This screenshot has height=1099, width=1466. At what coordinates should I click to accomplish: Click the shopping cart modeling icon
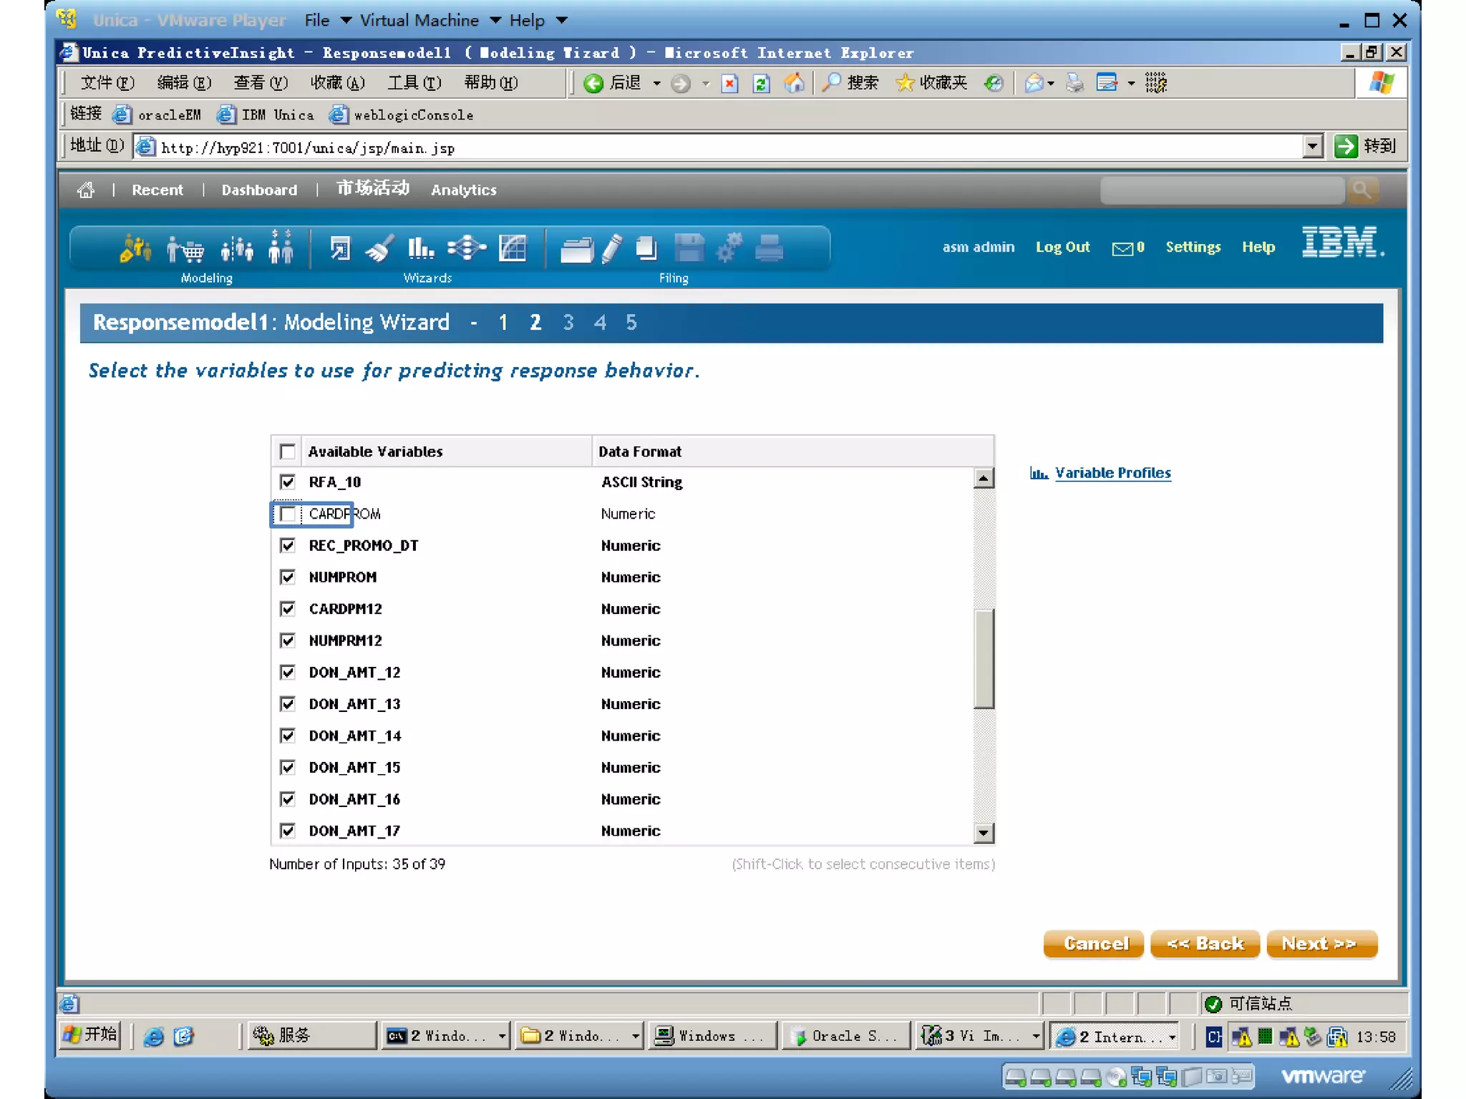[x=185, y=250]
